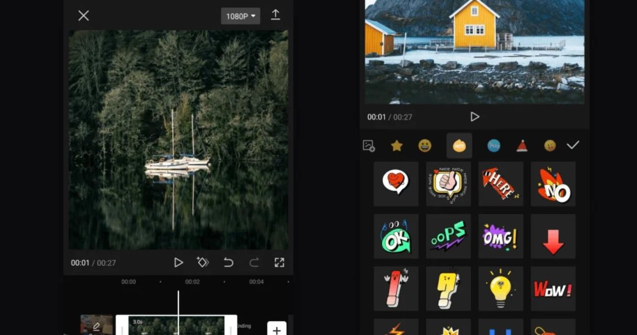Click the 00:01 / 00:27 time under house preview
Viewport: 637px width, 335px height.
389,117
